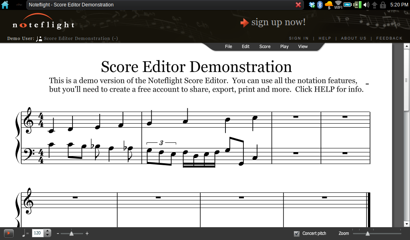Open the HELP link
Image resolution: width=410 pixels, height=240 pixels.
(x=325, y=38)
